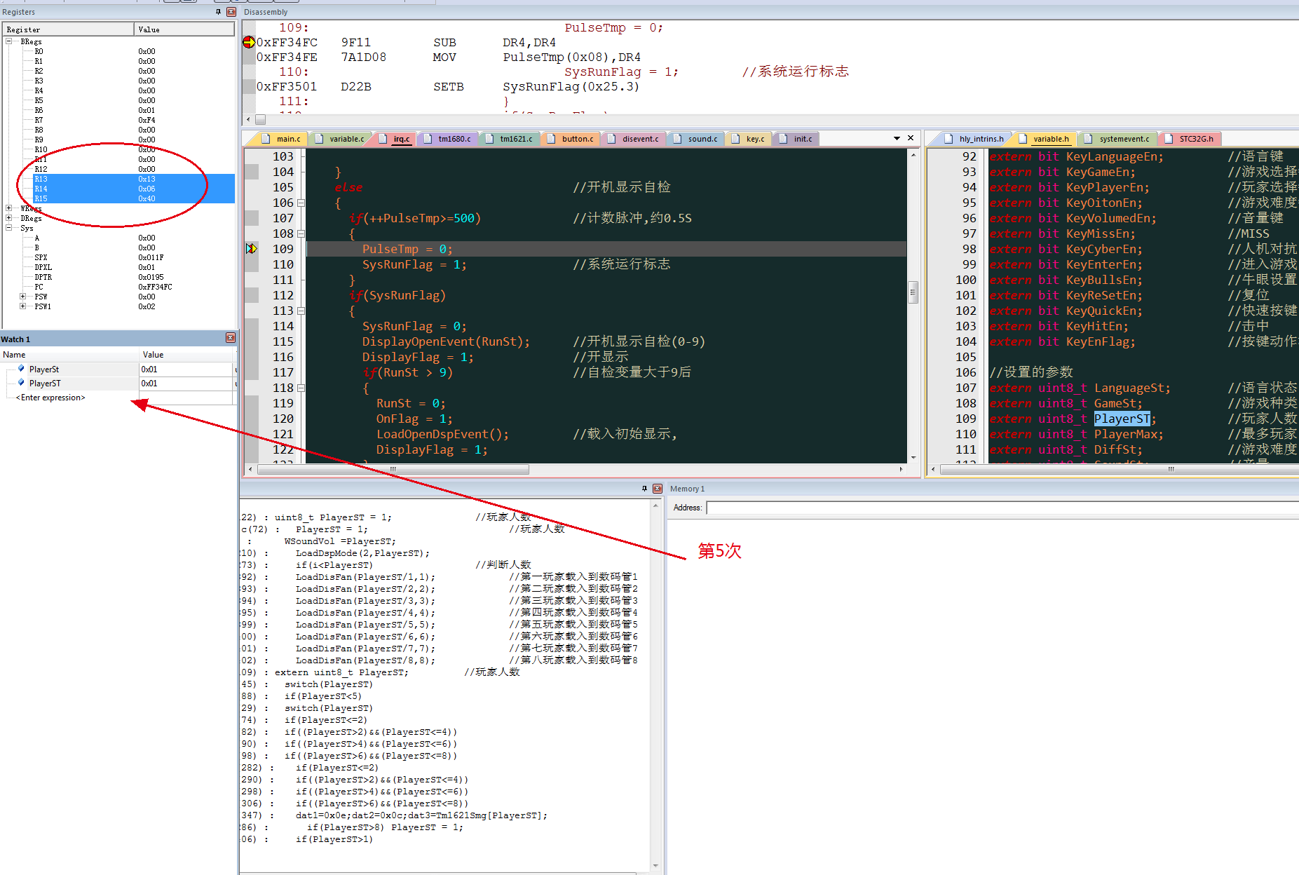Collapse code block at line 118
Viewport: 1299px width, 875px height.
point(301,388)
